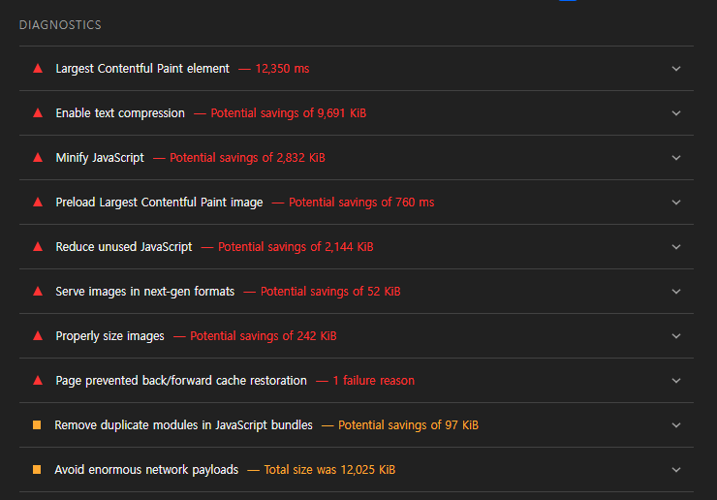Expand the Minify JavaScript chevron
717x500 pixels.
click(x=676, y=158)
